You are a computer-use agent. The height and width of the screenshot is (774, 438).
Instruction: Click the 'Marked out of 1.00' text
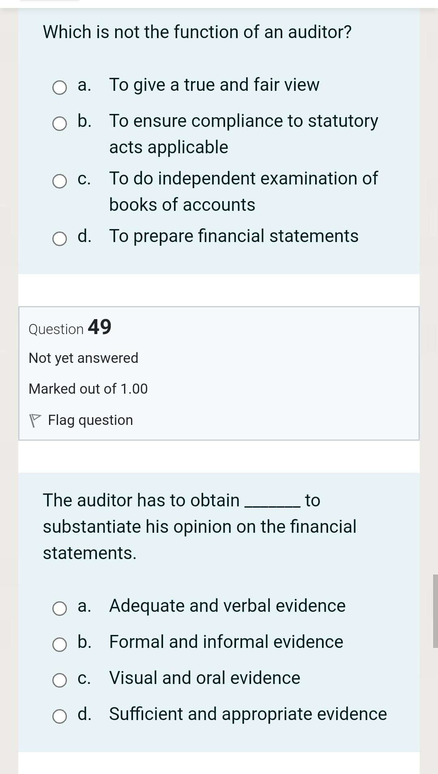pos(88,388)
